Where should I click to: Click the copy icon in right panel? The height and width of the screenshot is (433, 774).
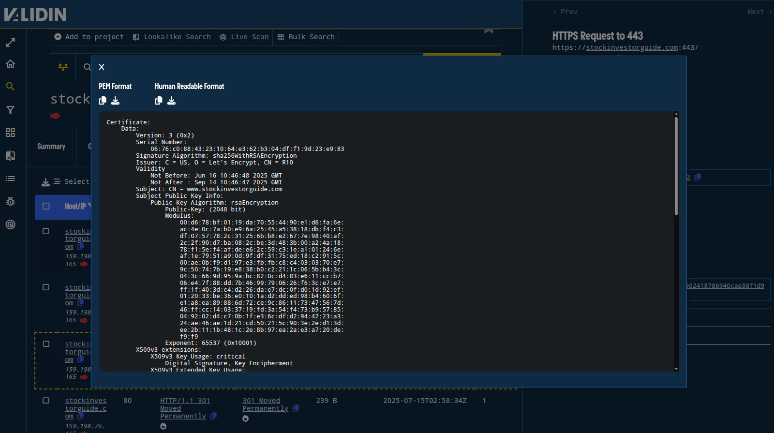[698, 177]
